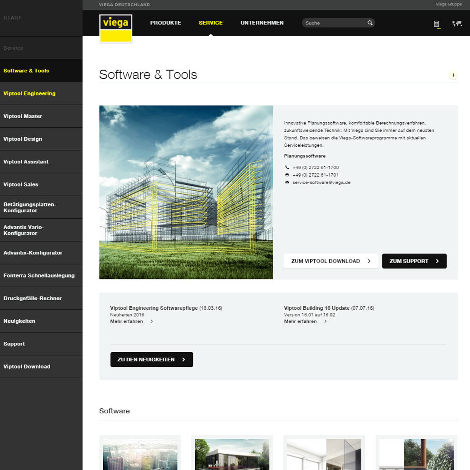Viewport: 470px width, 470px height.
Task: Click fax number +49 (0) 2722 61-1701
Action: tap(316, 175)
